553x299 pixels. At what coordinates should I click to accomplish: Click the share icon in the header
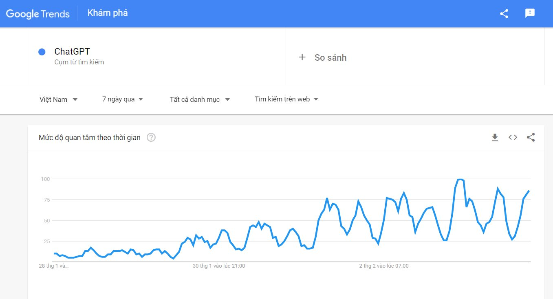click(504, 13)
